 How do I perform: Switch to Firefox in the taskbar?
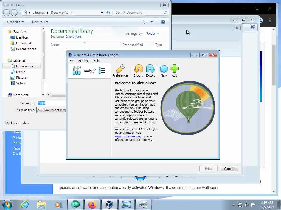pos(92,205)
